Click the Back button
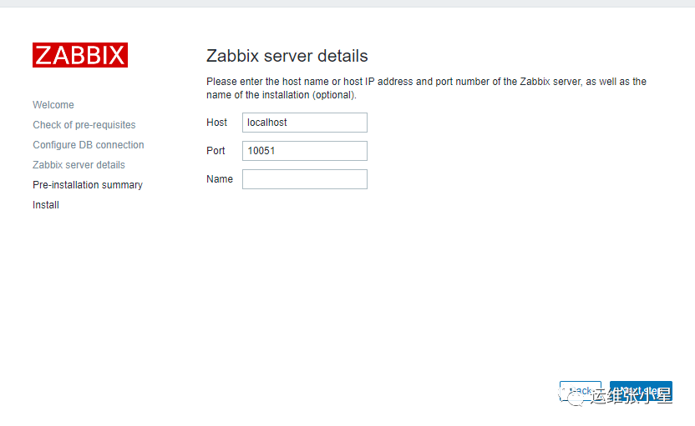This screenshot has height=426, width=695. tap(581, 391)
